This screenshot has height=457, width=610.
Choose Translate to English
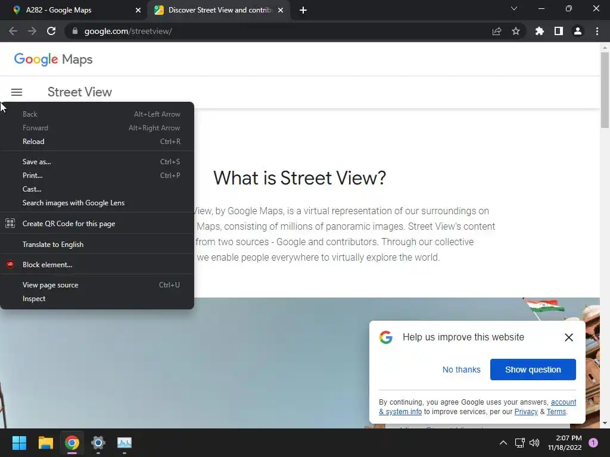tap(97, 245)
